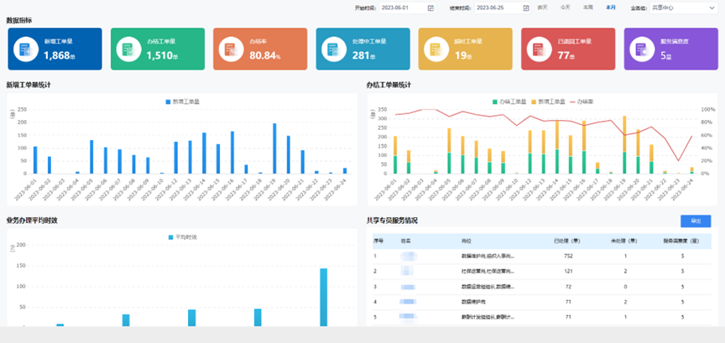Click the orange card icon beside 80.84%
Screen dimensions: 725x343
[x=232, y=49]
